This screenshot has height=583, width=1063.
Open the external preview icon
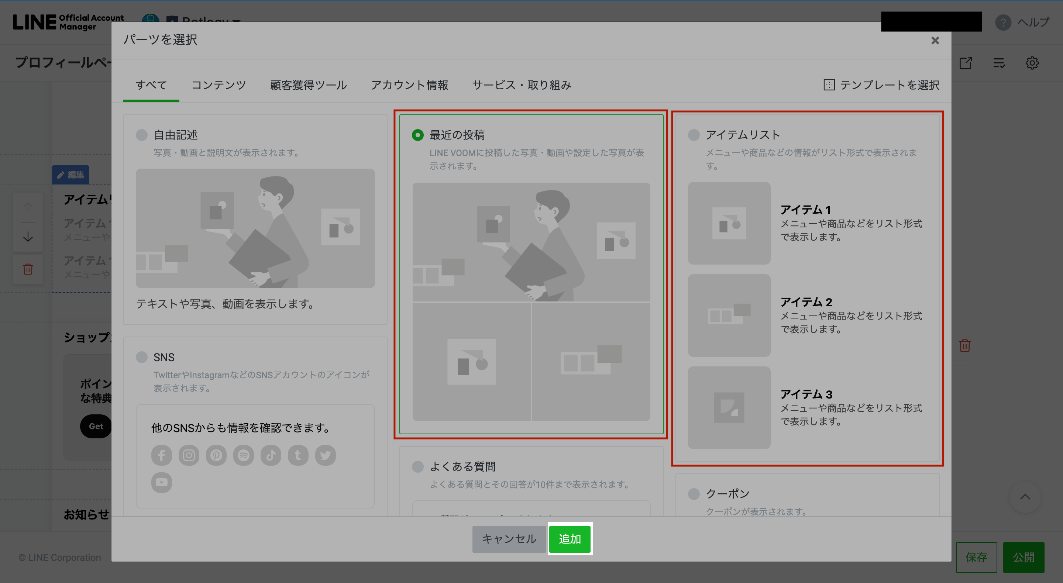(x=965, y=63)
